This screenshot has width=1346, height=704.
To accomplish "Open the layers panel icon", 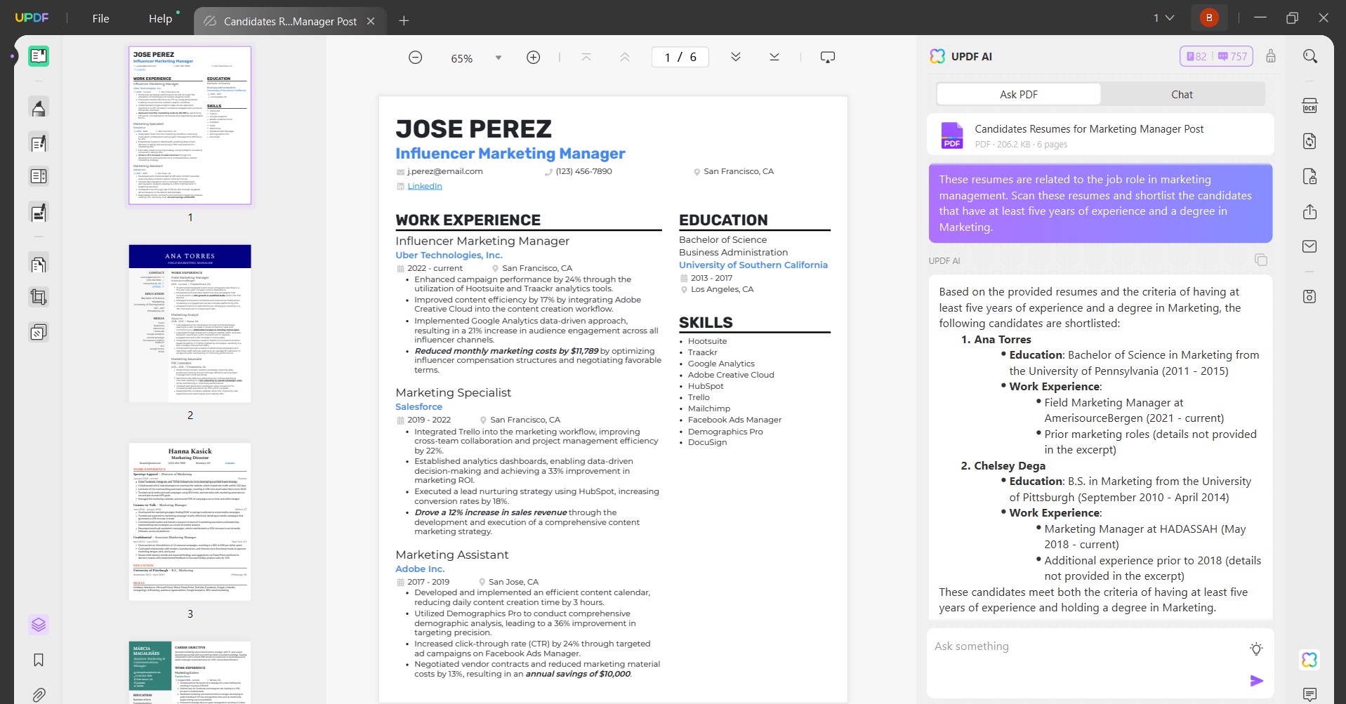I will 39,624.
